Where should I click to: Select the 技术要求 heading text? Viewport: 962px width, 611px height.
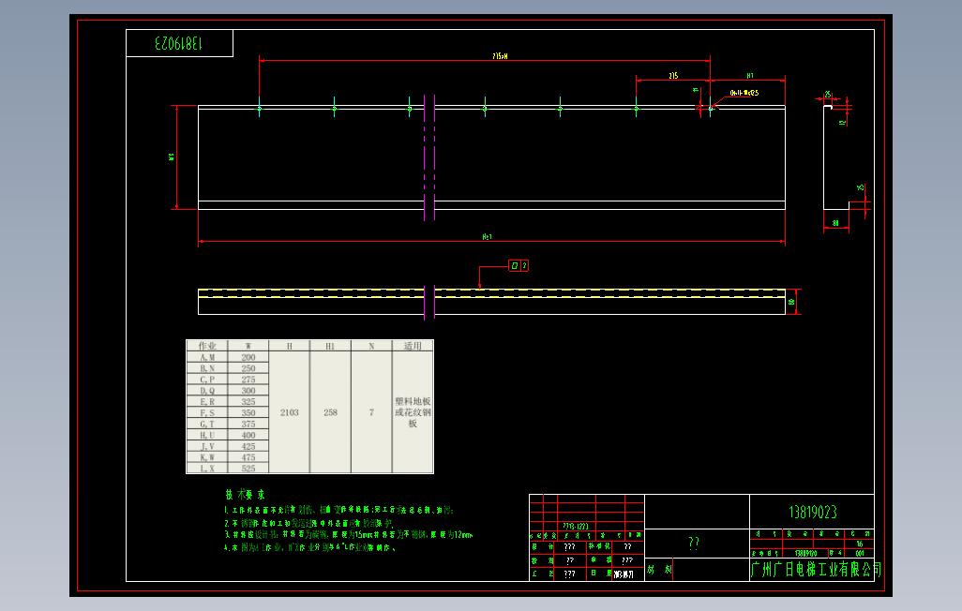(245, 495)
